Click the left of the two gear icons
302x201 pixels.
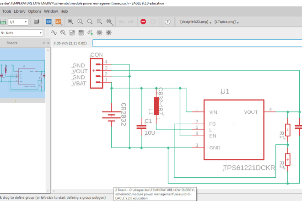coord(99,33)
